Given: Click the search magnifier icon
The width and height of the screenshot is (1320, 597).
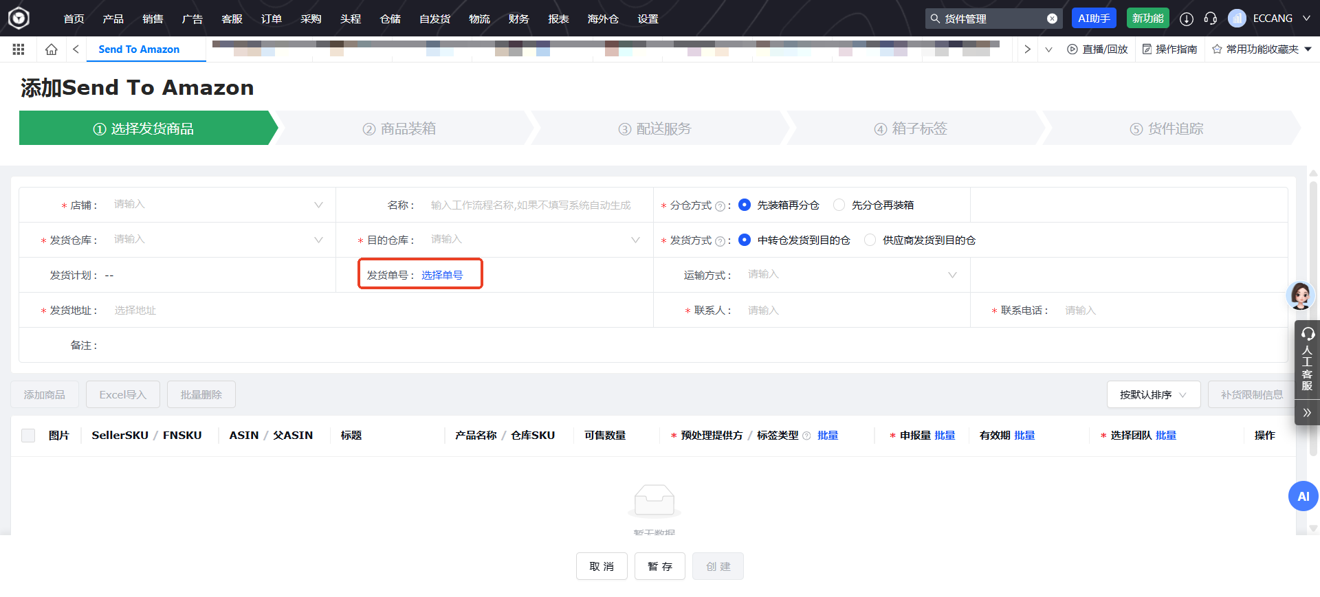Looking at the screenshot, I should coord(935,19).
